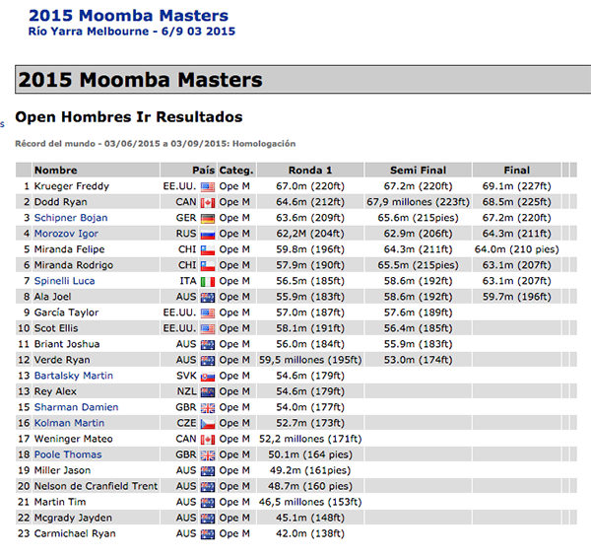Screen dimensions: 591x557
Task: Click the 2015 Moomba Masters top title
Action: click(128, 16)
